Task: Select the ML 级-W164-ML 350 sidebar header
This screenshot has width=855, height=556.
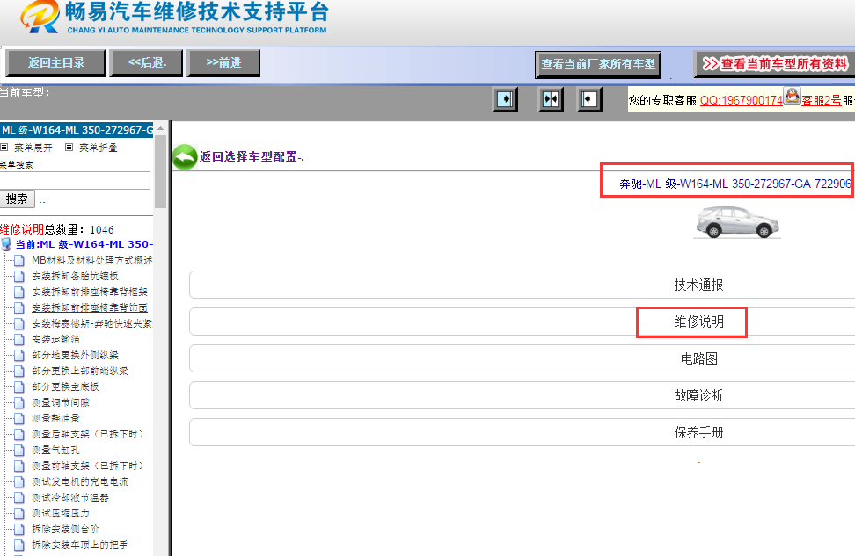Action: (x=77, y=130)
